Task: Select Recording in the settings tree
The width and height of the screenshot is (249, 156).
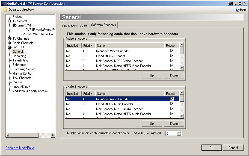Action: tap(19, 56)
